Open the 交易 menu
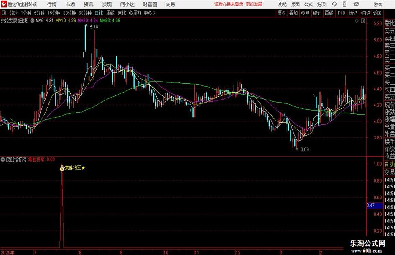 tap(170, 4)
